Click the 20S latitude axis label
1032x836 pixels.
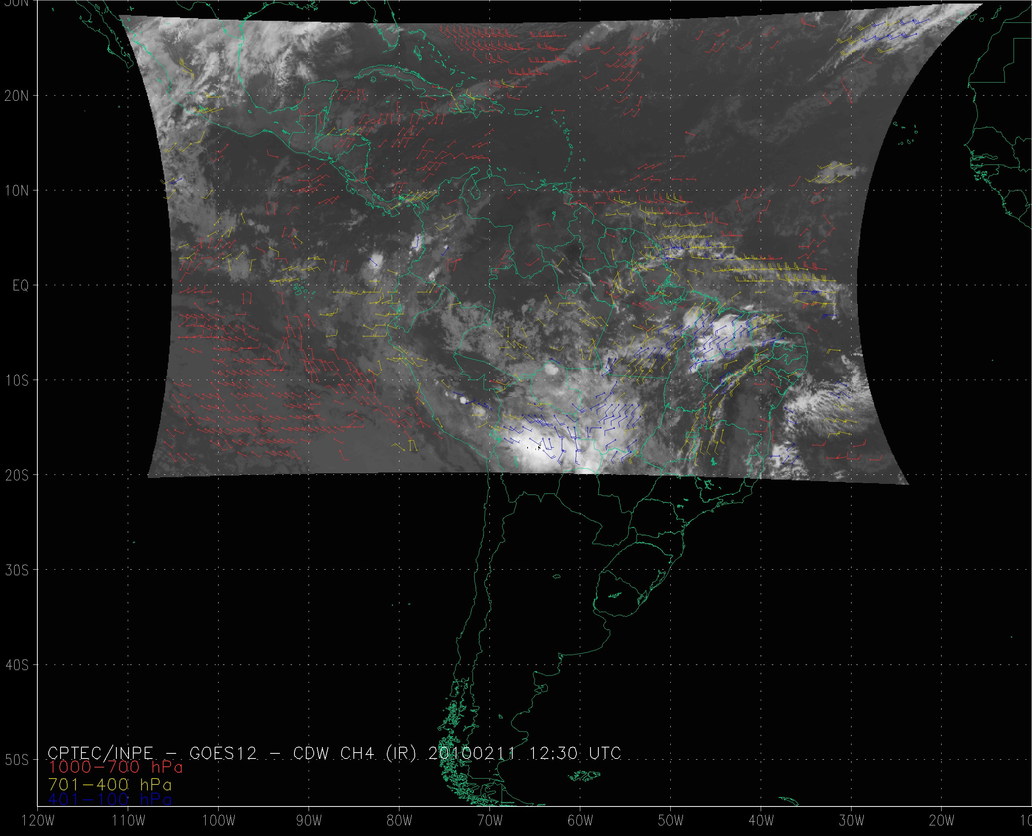(17, 475)
